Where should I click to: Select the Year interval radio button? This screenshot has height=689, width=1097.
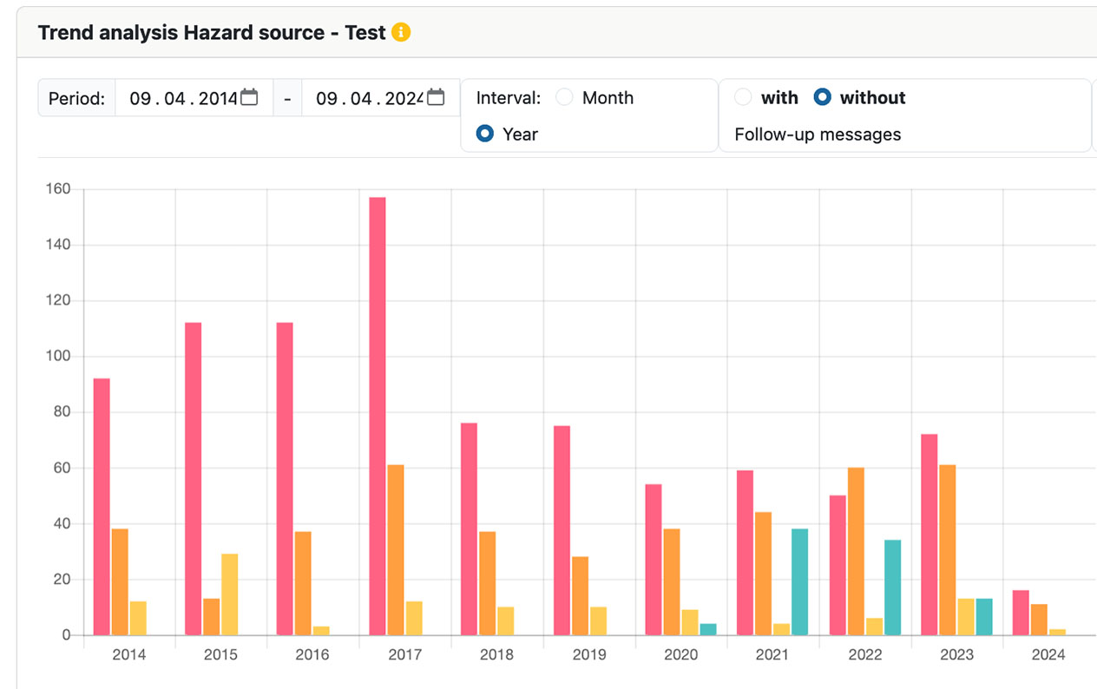tap(486, 135)
